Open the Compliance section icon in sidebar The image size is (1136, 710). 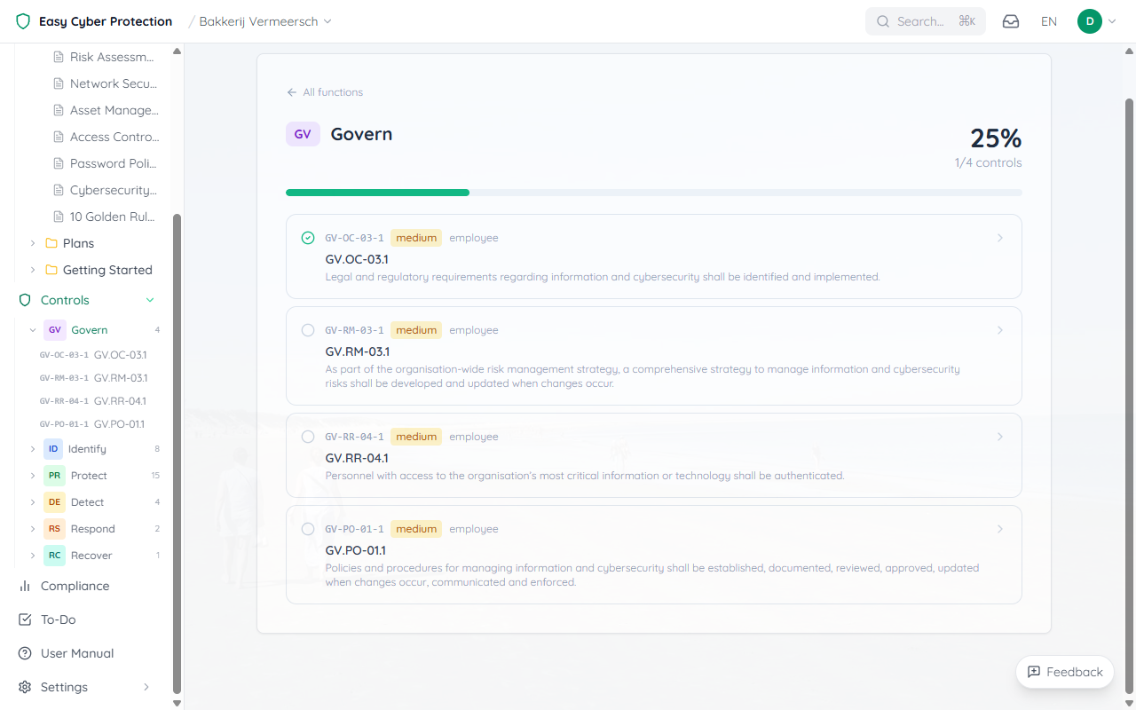pyautogui.click(x=24, y=586)
